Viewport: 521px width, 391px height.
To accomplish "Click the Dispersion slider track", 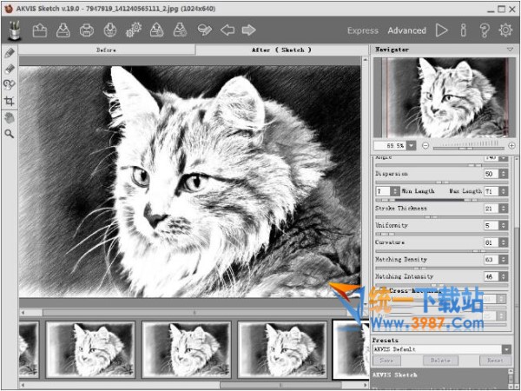I will pos(442,182).
